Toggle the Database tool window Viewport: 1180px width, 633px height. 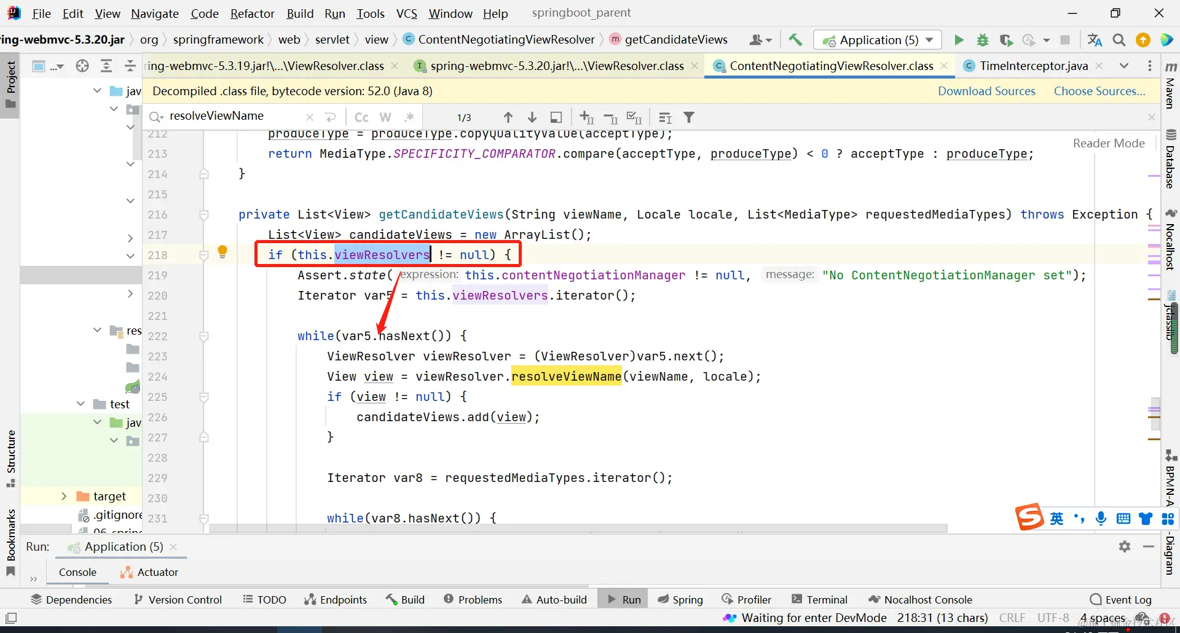click(1171, 158)
